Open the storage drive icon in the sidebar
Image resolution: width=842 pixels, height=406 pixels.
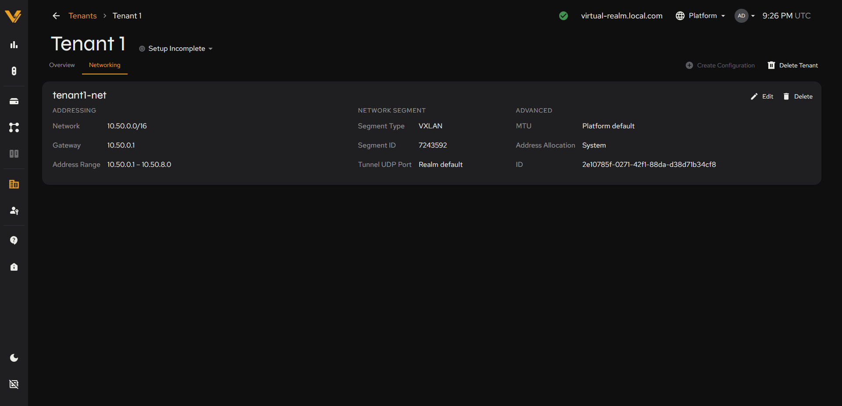pyautogui.click(x=14, y=101)
